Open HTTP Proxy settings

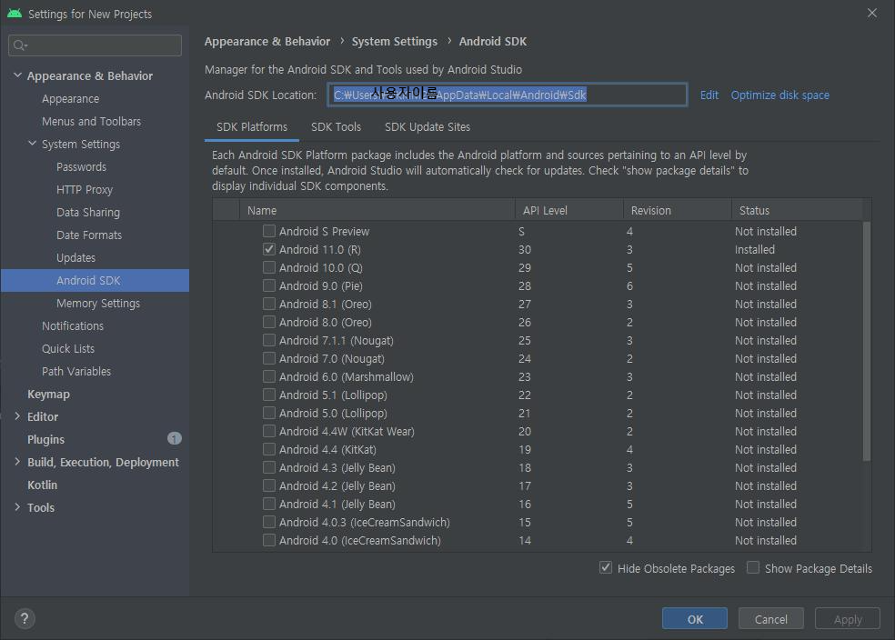85,190
